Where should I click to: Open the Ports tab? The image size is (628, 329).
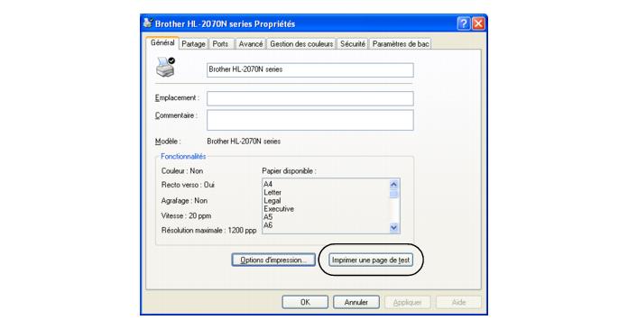[220, 44]
